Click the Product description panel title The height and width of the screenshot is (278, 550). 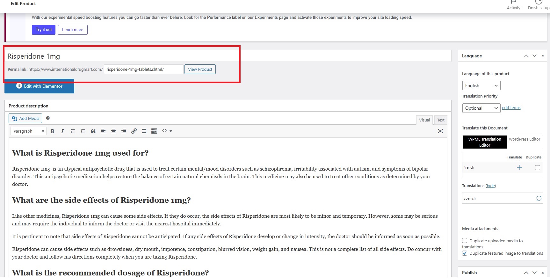point(28,106)
